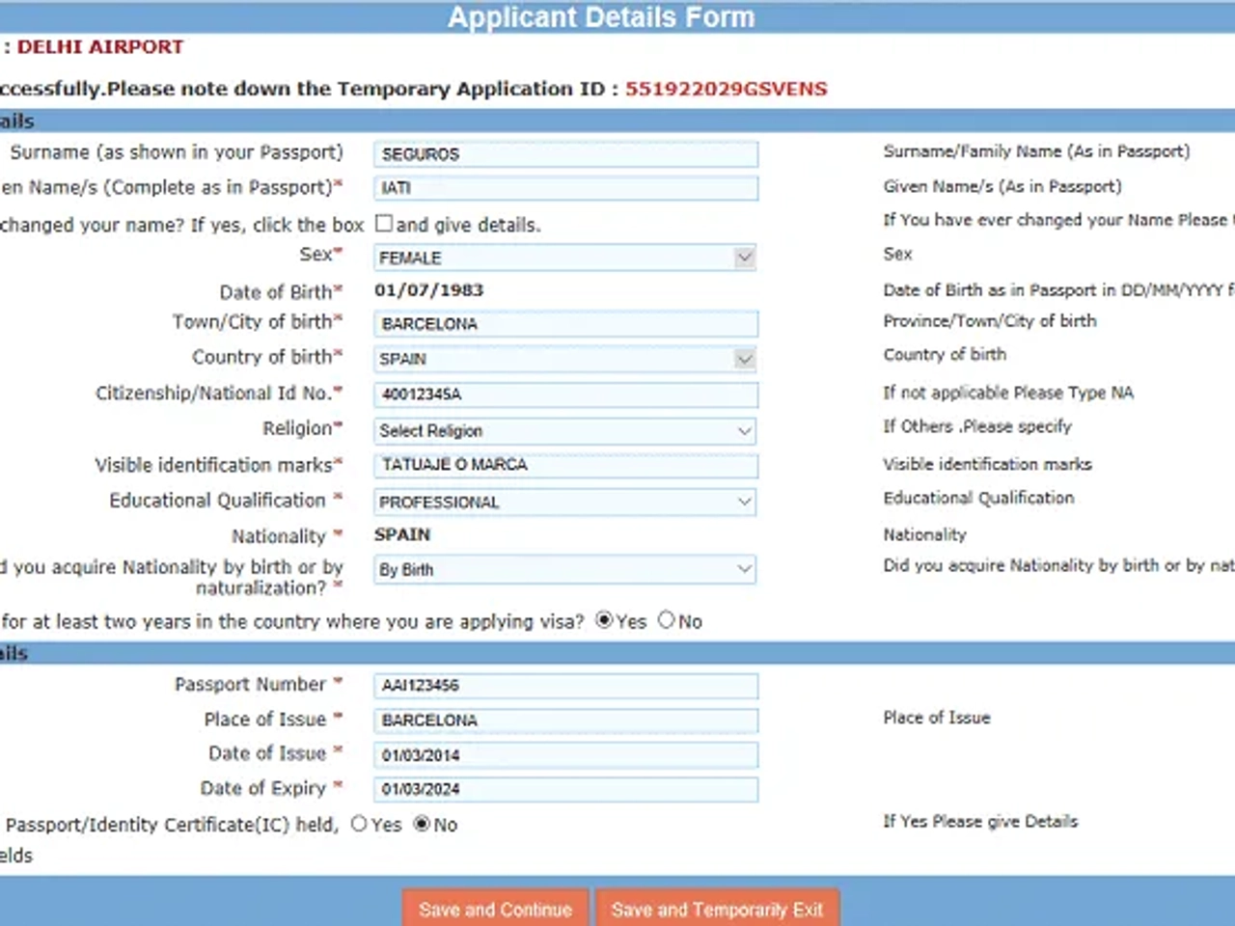Click the Date of Expiry field
This screenshot has height=926, width=1235.
tap(565, 789)
